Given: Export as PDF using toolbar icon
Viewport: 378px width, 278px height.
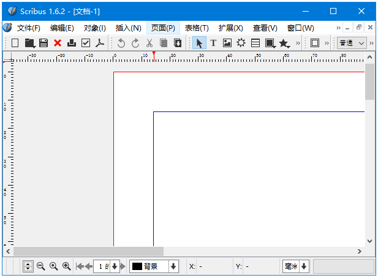Looking at the screenshot, I should tap(100, 43).
